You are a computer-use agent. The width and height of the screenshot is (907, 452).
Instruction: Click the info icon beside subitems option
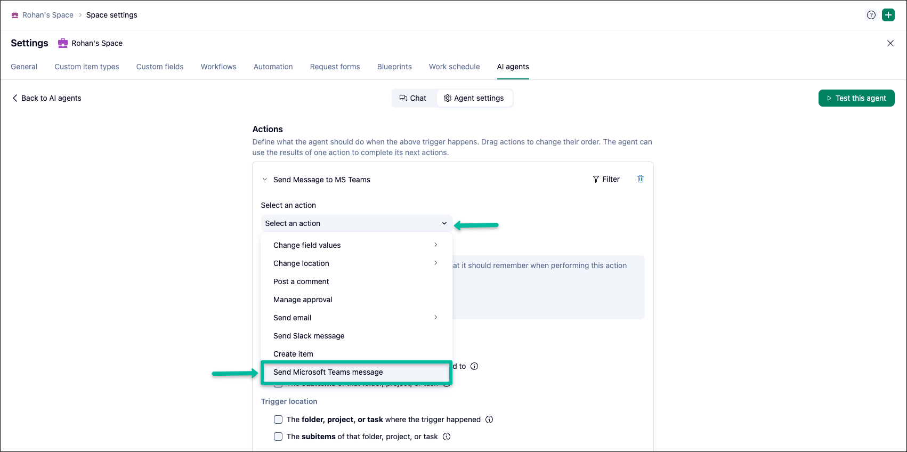(x=447, y=437)
